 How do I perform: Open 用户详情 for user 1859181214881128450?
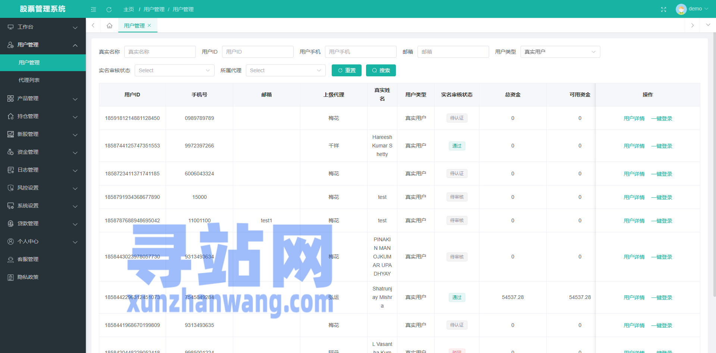pos(634,118)
